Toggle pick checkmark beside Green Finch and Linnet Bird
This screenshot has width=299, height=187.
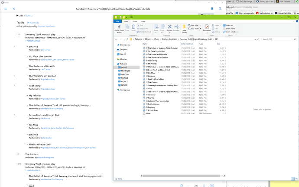tap(14, 115)
